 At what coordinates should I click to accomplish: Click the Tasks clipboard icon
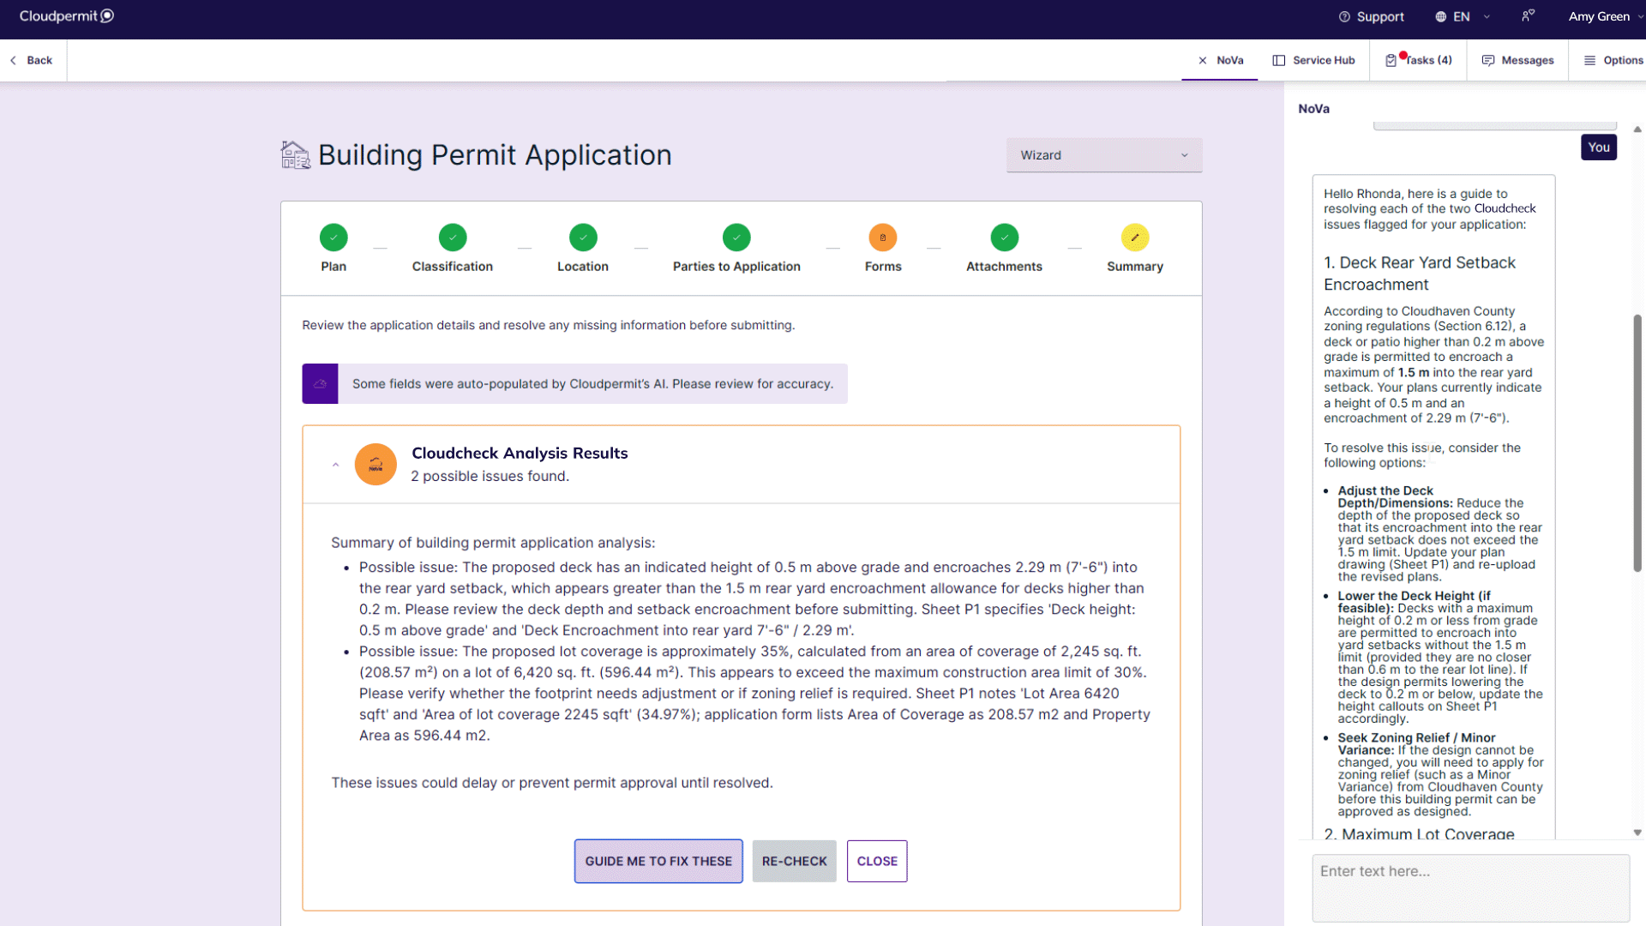pyautogui.click(x=1391, y=60)
